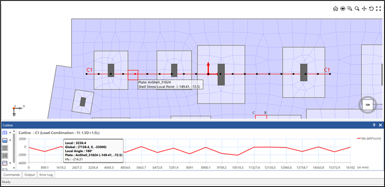Fit the model to full view
Image resolution: width=385 pixels, height=187 pixels.
pos(378,9)
